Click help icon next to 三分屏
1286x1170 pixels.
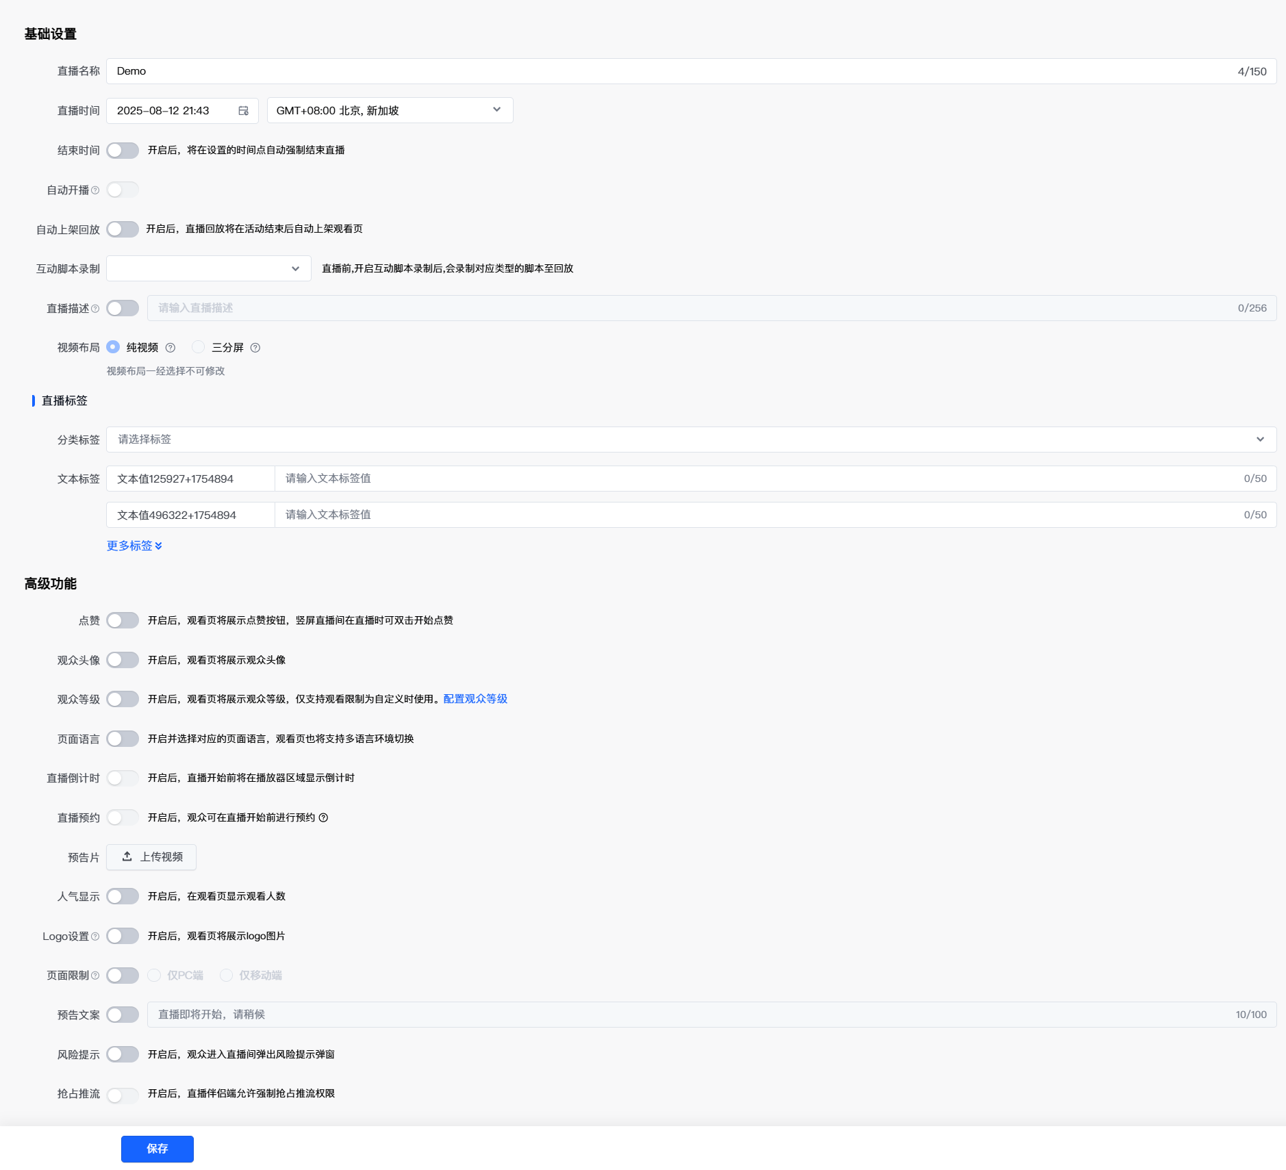coord(255,348)
